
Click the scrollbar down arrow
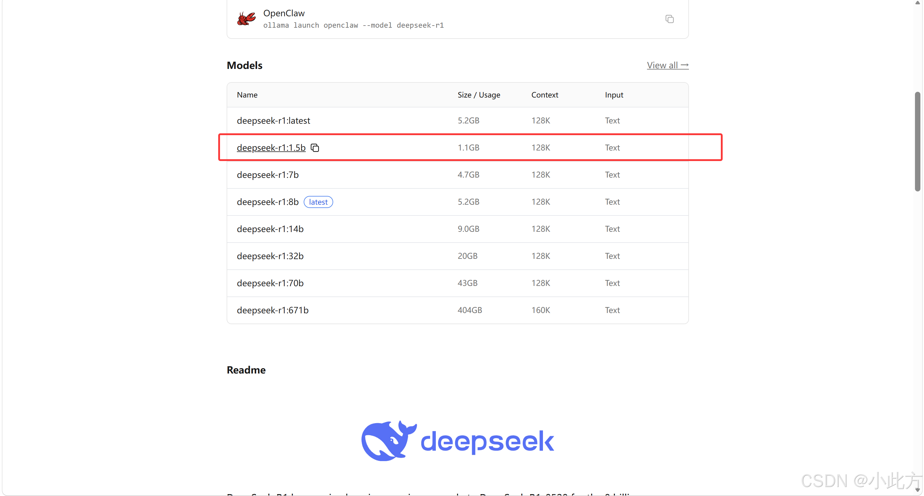pyautogui.click(x=917, y=490)
